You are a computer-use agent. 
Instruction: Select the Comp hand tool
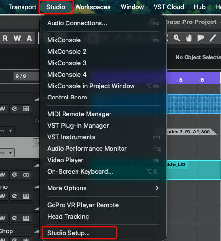click(189, 38)
